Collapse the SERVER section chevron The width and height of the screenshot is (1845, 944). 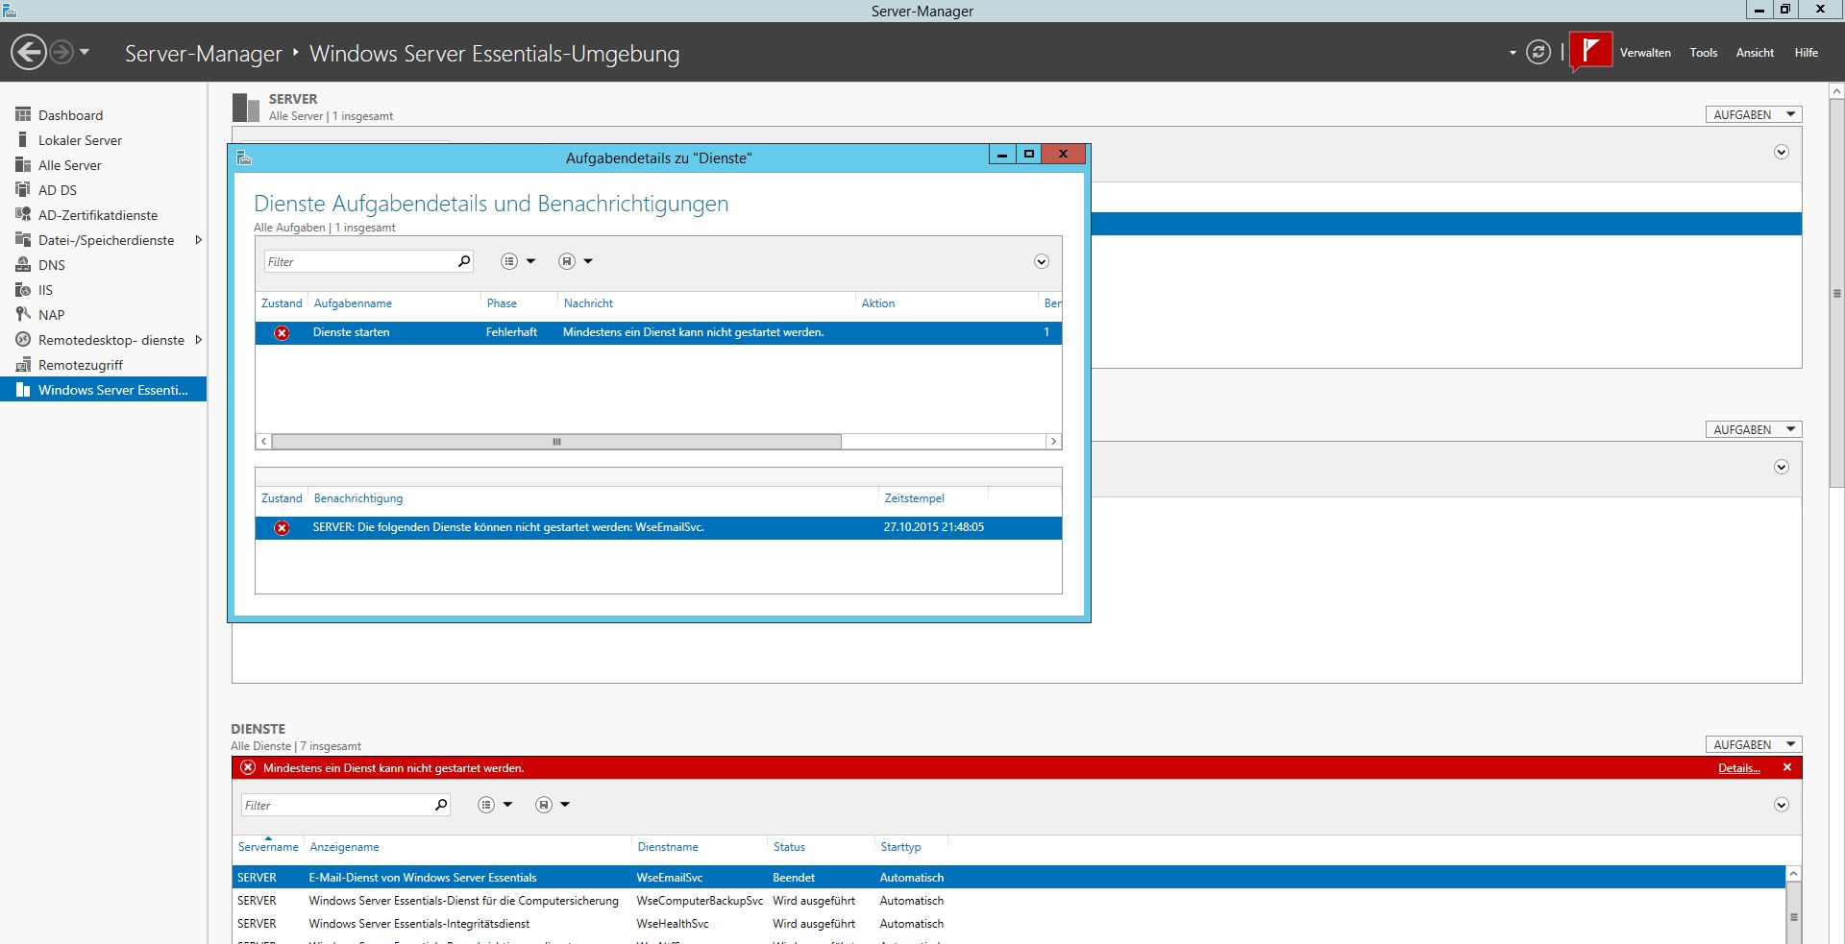1781,153
